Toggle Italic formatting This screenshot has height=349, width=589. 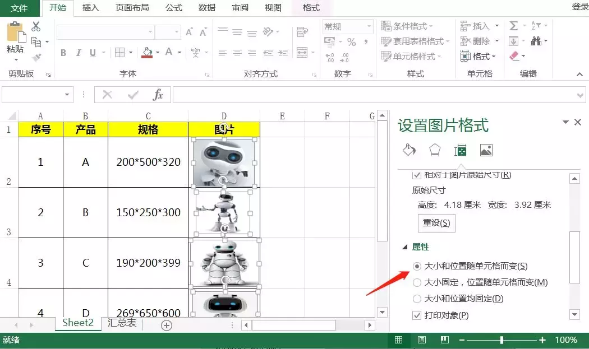point(79,53)
